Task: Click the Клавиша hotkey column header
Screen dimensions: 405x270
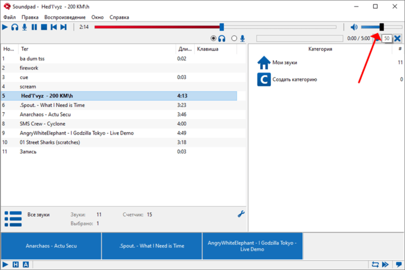Action: (215, 49)
